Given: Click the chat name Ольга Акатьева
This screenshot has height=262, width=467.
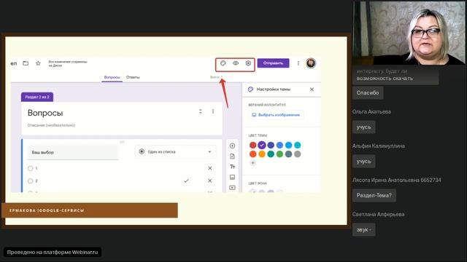Looking at the screenshot, I should tap(371, 111).
